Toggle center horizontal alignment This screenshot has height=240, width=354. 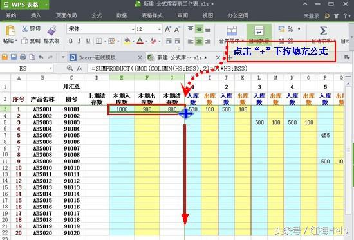point(199,41)
